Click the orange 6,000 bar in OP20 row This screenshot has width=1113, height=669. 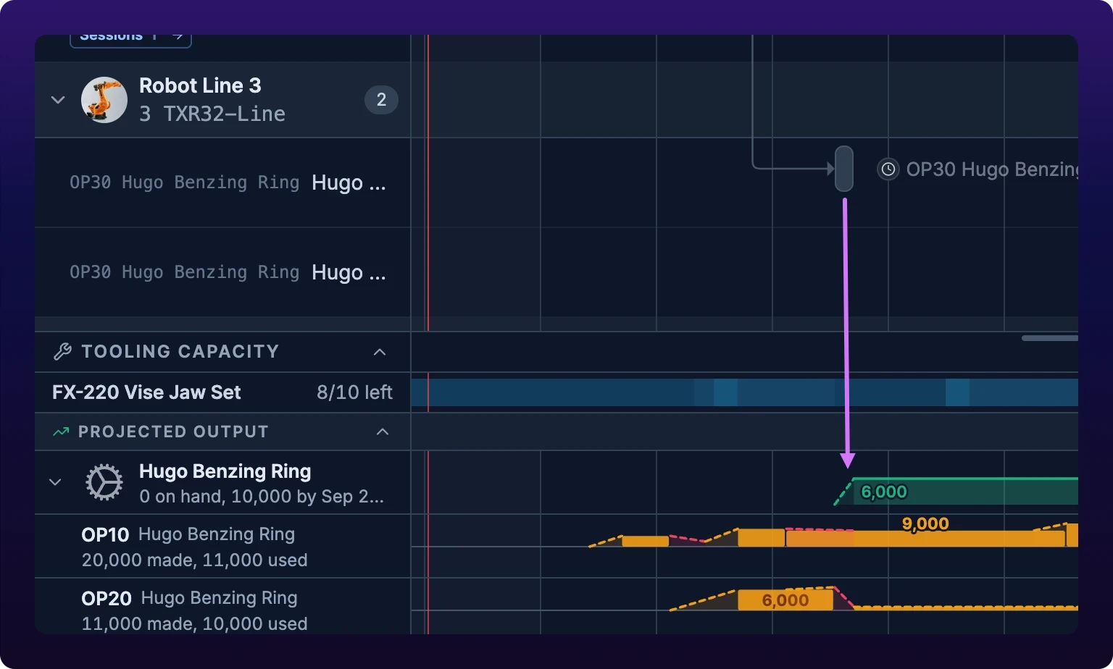[785, 600]
